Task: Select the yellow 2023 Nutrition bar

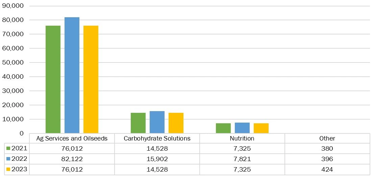Action: 261,128
